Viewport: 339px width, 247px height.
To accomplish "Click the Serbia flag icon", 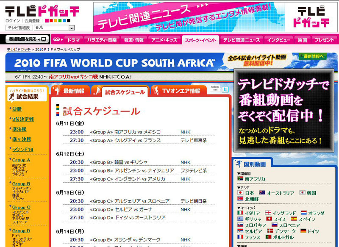I will tap(240, 231).
